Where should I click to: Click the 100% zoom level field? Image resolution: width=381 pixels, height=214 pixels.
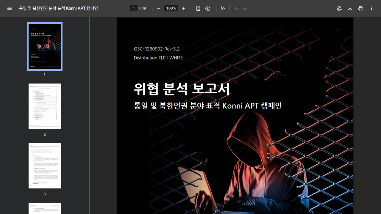click(x=171, y=8)
